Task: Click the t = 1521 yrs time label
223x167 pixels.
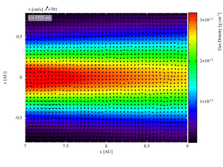Action: point(40,18)
